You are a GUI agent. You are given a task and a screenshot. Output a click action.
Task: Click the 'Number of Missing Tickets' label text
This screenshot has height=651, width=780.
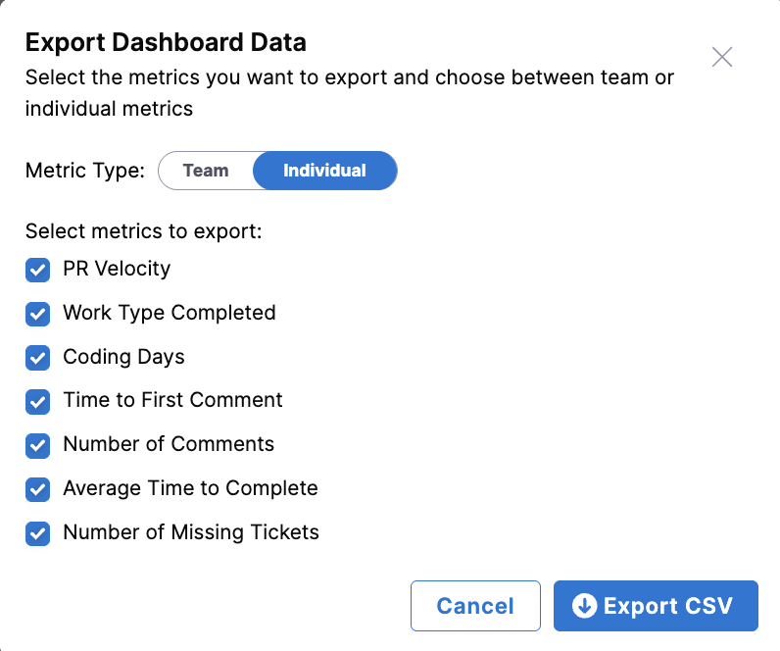coord(191,532)
